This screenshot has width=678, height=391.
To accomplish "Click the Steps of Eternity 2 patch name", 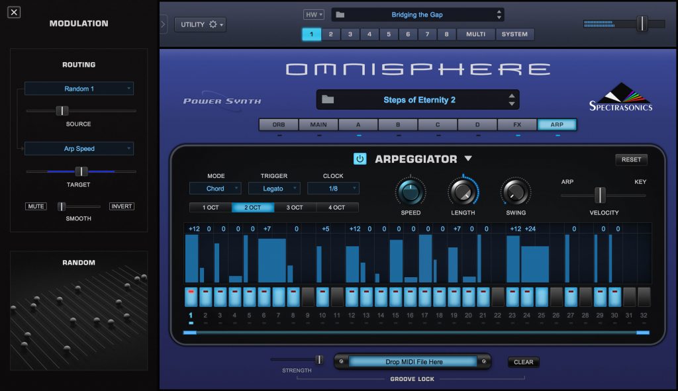I will 419,100.
